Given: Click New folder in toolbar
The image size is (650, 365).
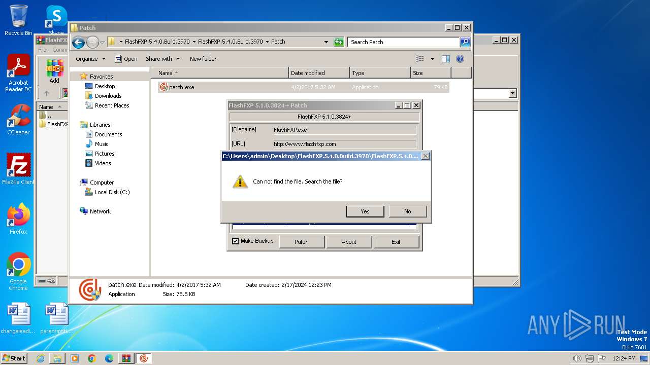Looking at the screenshot, I should (203, 59).
